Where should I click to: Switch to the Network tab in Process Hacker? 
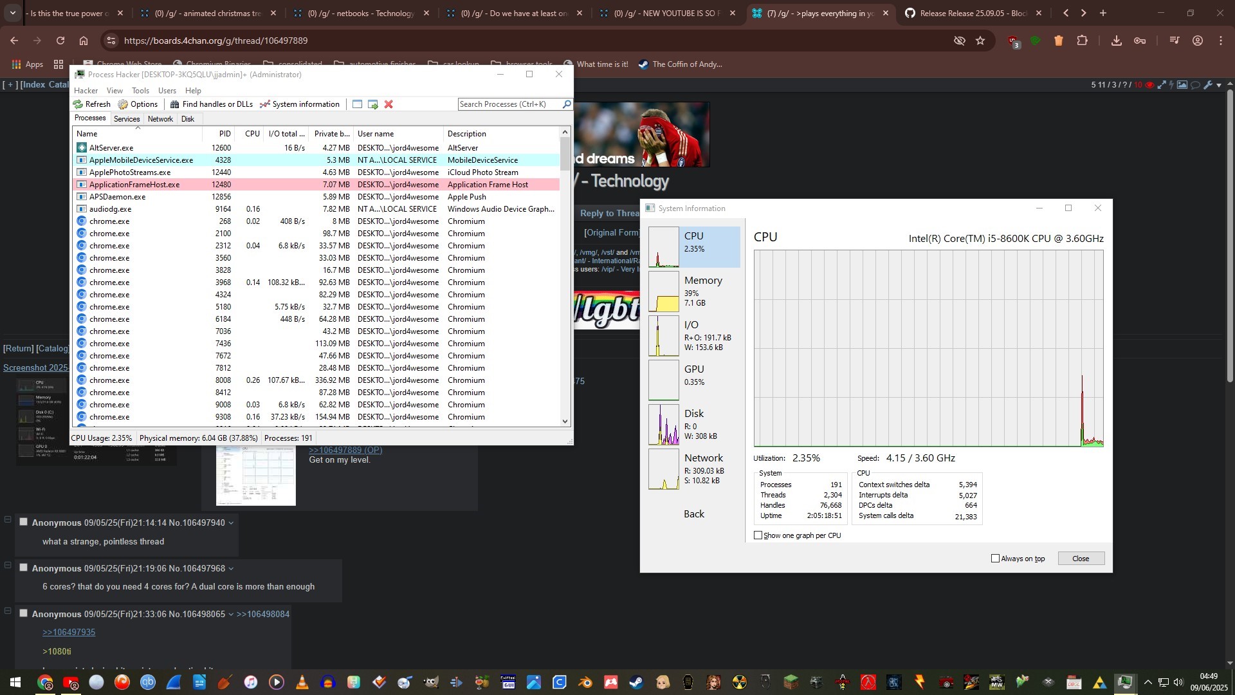pos(160,119)
